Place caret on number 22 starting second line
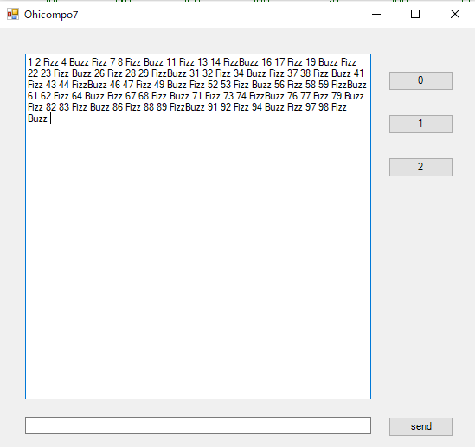This screenshot has height=447, width=475. coord(33,73)
